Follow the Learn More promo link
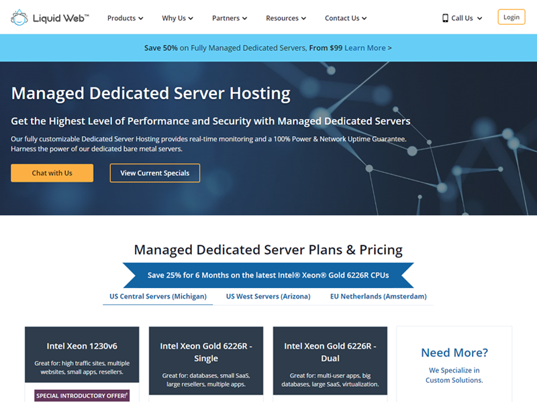The height and width of the screenshot is (402, 537). tap(364, 48)
